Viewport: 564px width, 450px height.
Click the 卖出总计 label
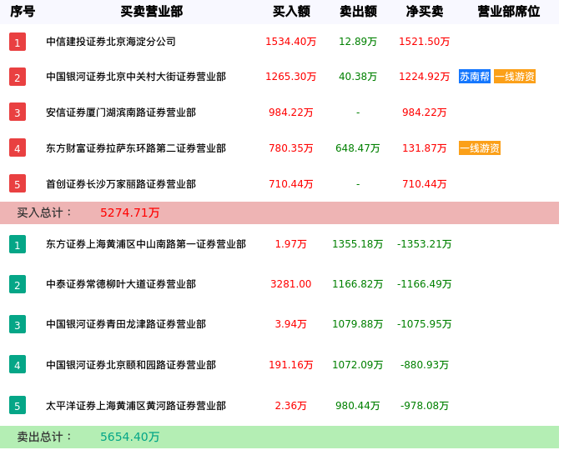coord(44,437)
